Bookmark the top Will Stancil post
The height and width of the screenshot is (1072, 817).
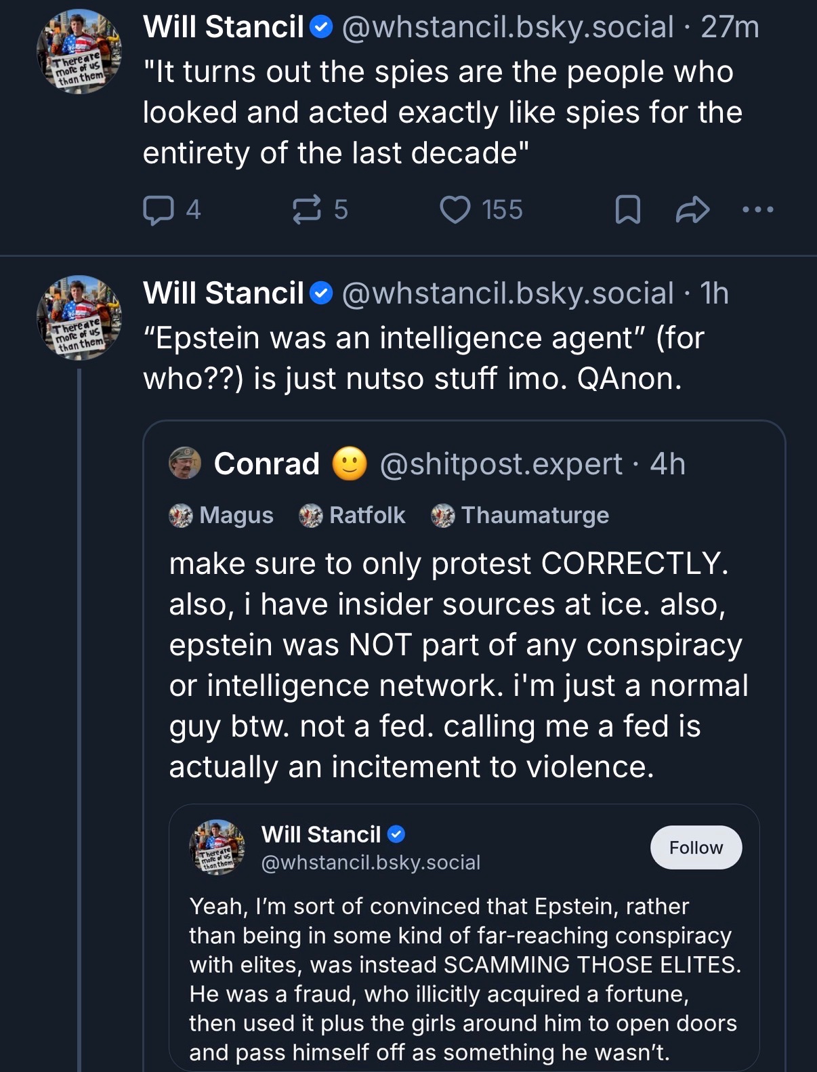pos(627,210)
